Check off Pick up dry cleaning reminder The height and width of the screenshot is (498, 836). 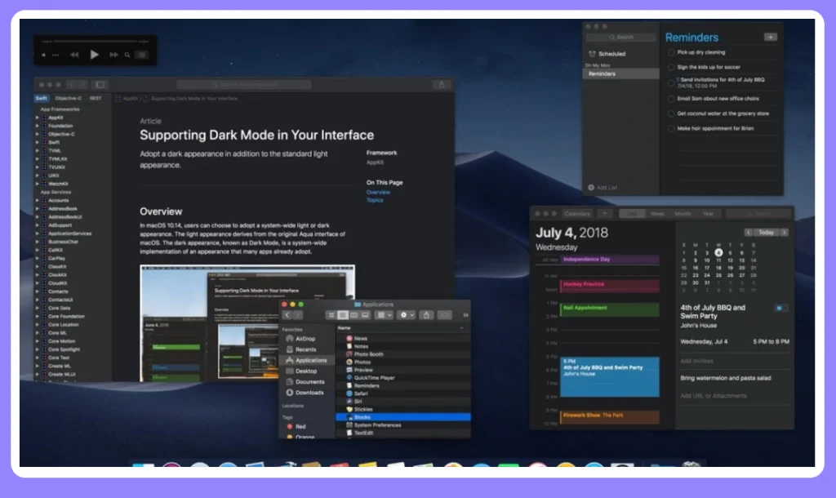point(671,52)
